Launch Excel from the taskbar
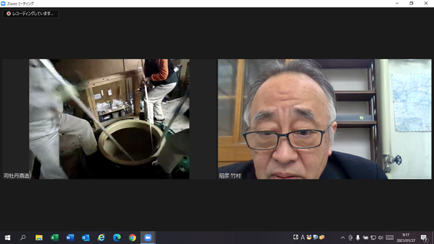The height and width of the screenshot is (244, 434). [54, 238]
